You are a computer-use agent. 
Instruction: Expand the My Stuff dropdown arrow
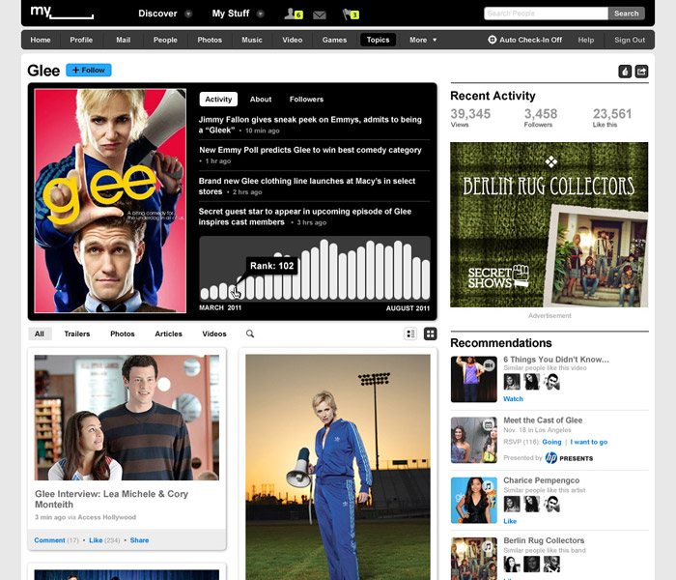(x=260, y=14)
